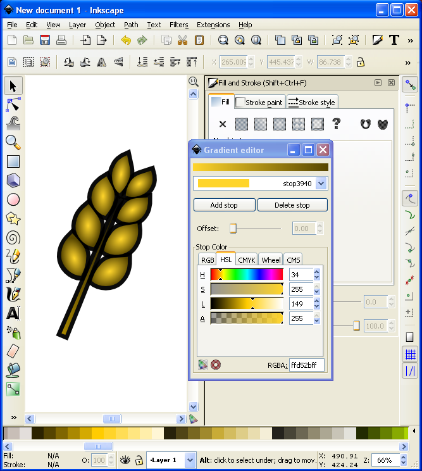The width and height of the screenshot is (422, 471).
Task: Select the Spiral tool
Action: [x=13, y=237]
